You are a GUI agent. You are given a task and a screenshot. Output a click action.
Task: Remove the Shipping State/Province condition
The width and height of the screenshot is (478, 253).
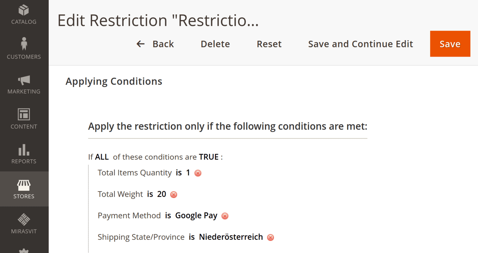click(270, 238)
